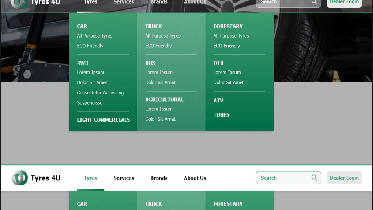The width and height of the screenshot is (373, 210).
Task: Click All Purpose Tyres under TRUCK
Action: (x=163, y=36)
